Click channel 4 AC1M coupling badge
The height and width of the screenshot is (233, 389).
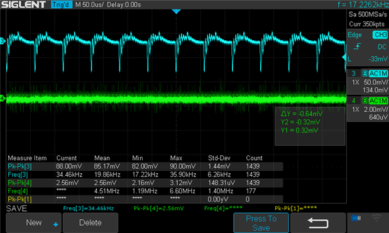click(x=378, y=100)
